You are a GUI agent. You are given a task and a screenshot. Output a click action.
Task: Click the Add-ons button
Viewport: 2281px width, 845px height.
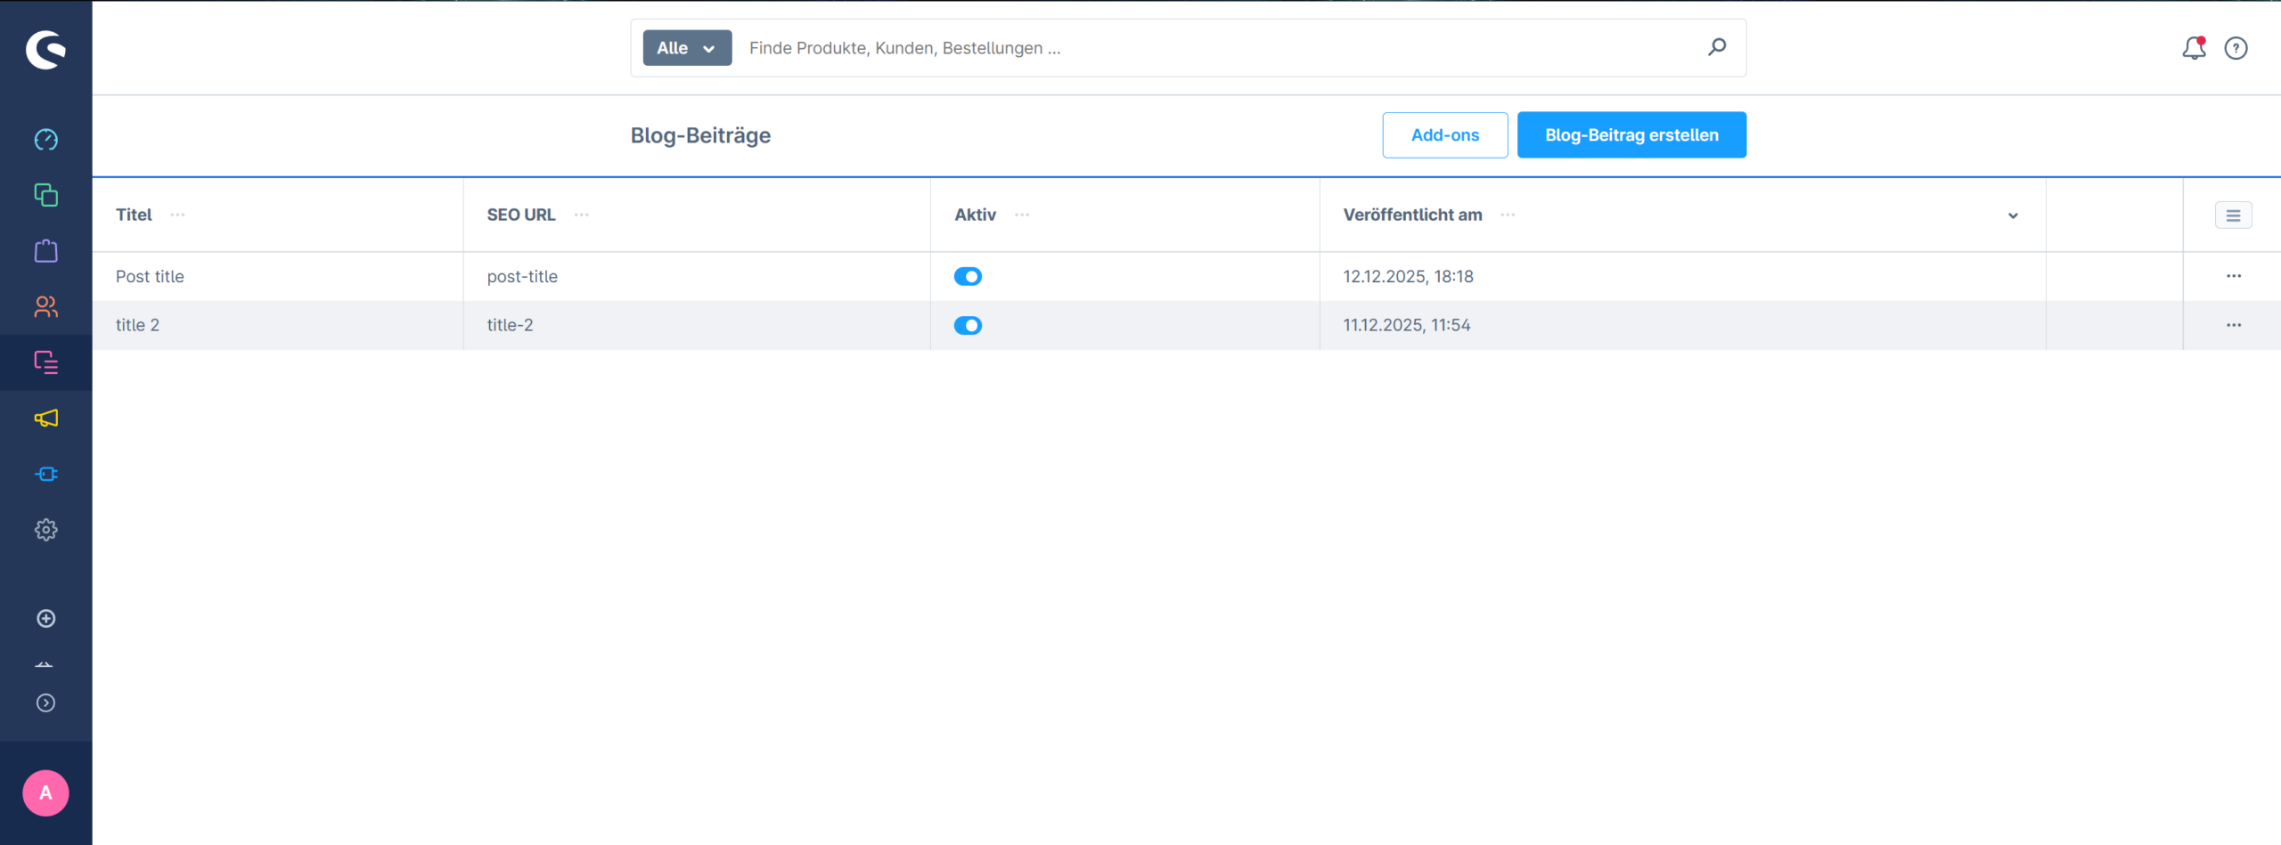coord(1444,135)
